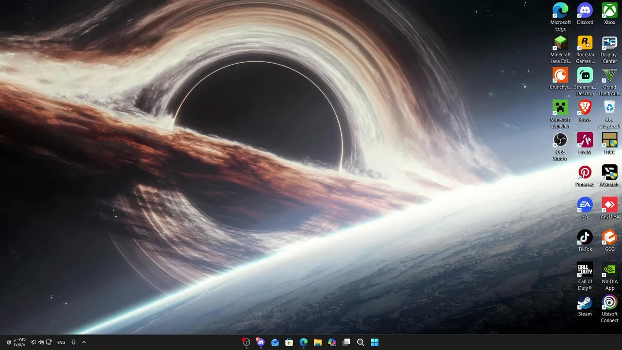The height and width of the screenshot is (350, 622).
Task: Open Microsoft Store from the taskbar
Action: [x=289, y=342]
